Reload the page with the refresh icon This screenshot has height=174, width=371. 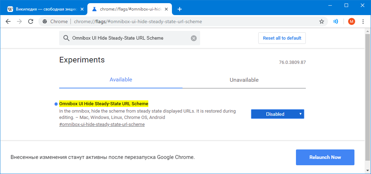31,22
